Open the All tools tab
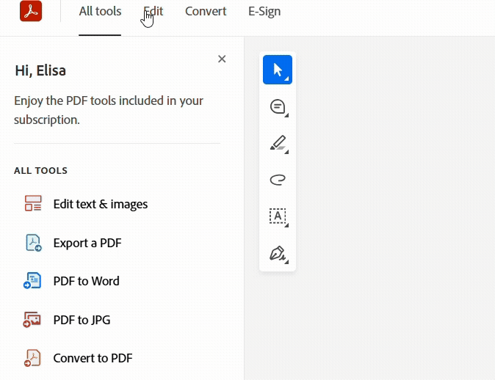Screen dimensions: 495x380 tap(100, 11)
